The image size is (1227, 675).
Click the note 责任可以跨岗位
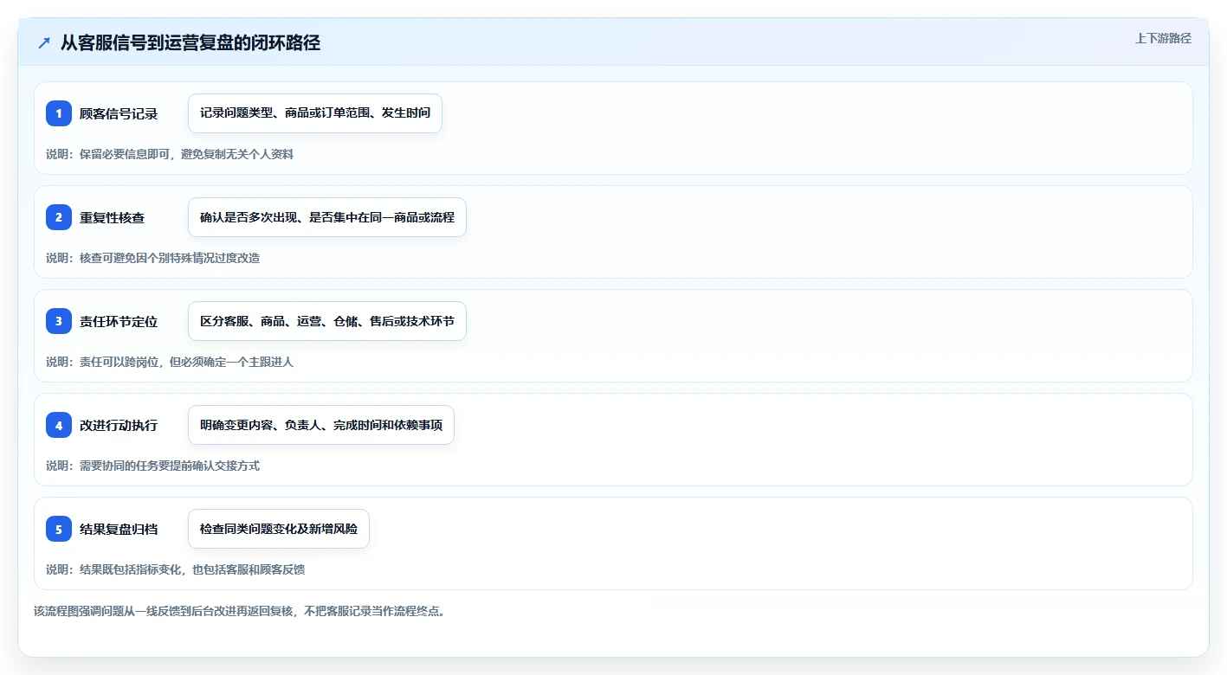170,362
